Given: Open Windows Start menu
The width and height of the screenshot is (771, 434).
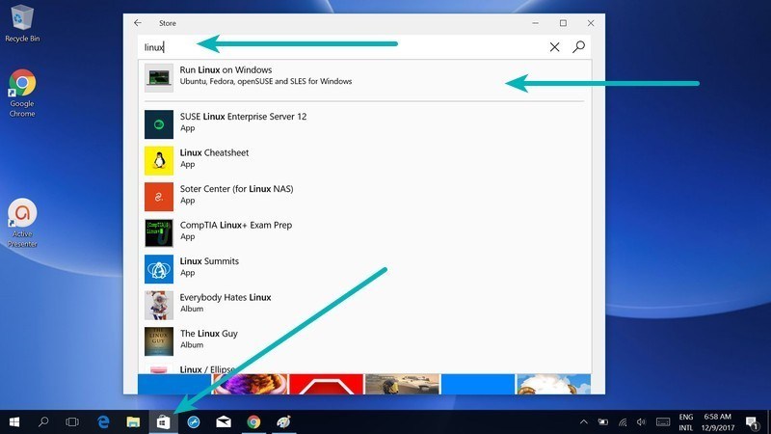Looking at the screenshot, I should pyautogui.click(x=14, y=421).
